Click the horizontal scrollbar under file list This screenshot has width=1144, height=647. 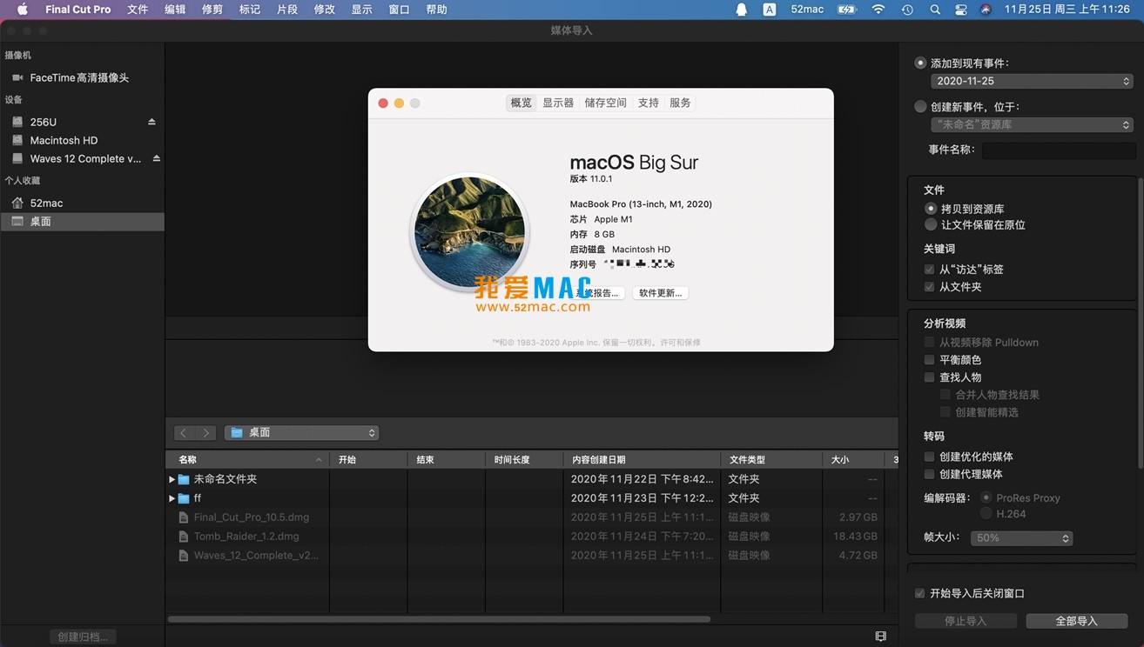pyautogui.click(x=439, y=619)
